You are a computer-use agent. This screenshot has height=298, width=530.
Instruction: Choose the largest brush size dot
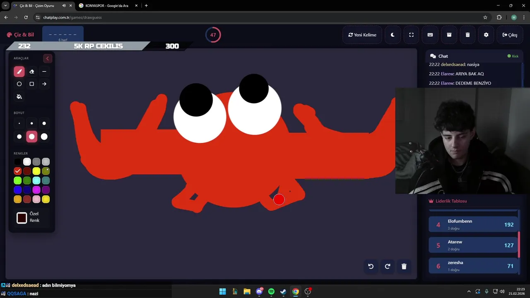(x=44, y=137)
